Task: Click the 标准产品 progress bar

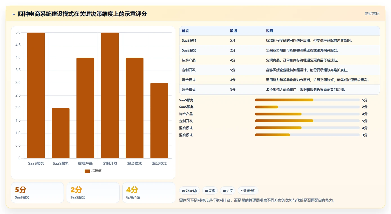Action: (307, 114)
